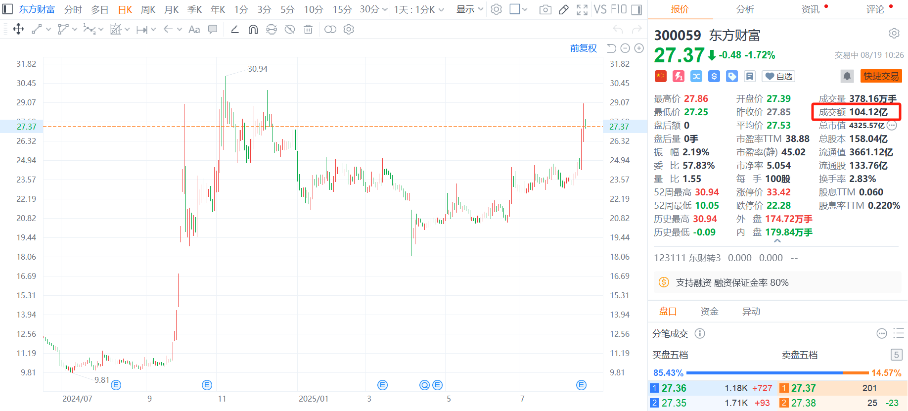Open drawing toolbar settings gear
This screenshot has width=908, height=411.
(x=349, y=29)
